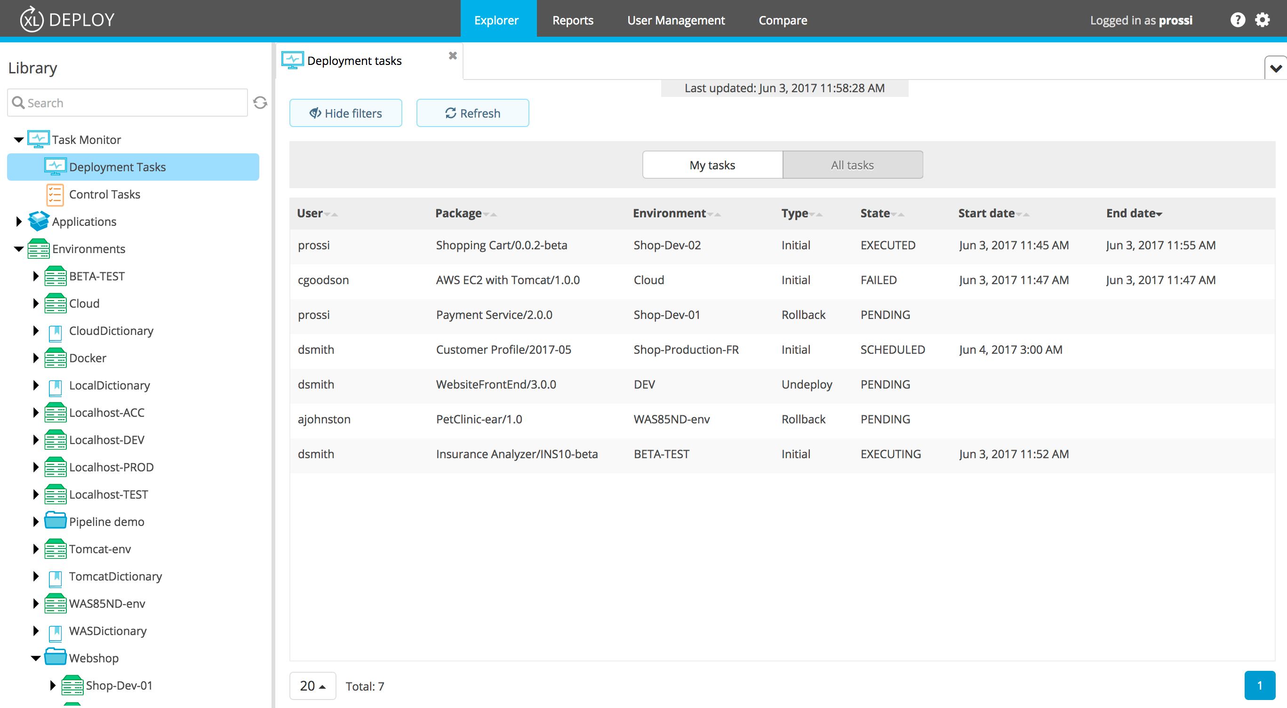Open the help question mark icon
Image resolution: width=1287 pixels, height=708 pixels.
1238,19
